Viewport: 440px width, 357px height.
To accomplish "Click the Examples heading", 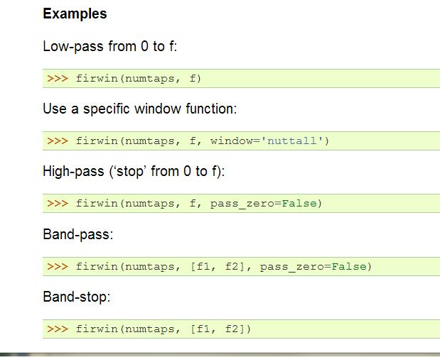I will pyautogui.click(x=75, y=13).
